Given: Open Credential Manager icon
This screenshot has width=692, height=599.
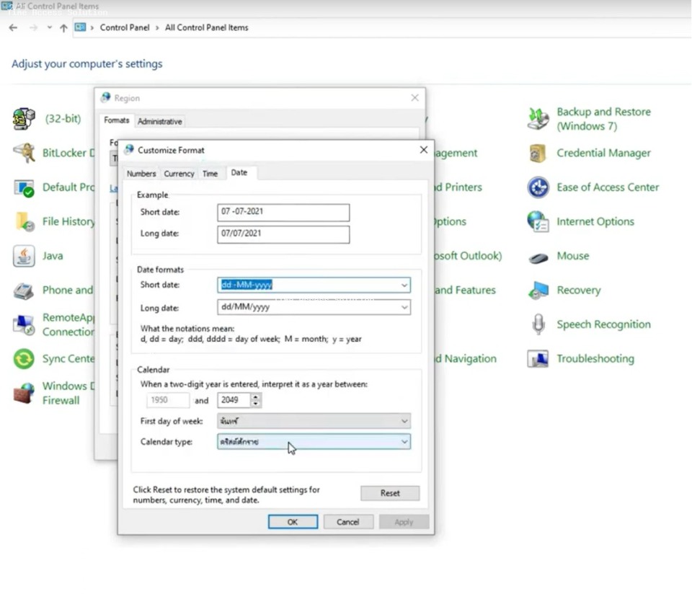Looking at the screenshot, I should coord(538,153).
